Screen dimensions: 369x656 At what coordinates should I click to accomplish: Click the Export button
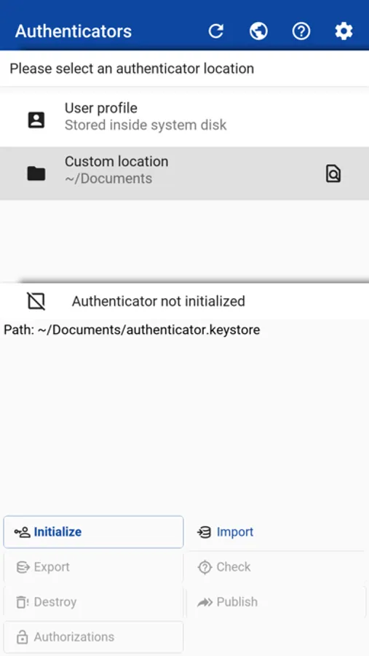click(94, 567)
